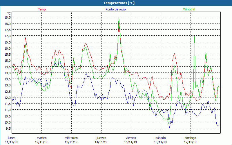Click the 12,5 y-axis value
Image resolution: width=232 pixels, height=145 pixels.
tap(8, 91)
